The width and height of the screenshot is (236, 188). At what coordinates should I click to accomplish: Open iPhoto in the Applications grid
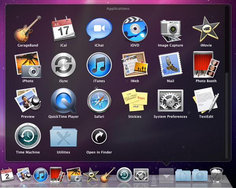[28, 65]
